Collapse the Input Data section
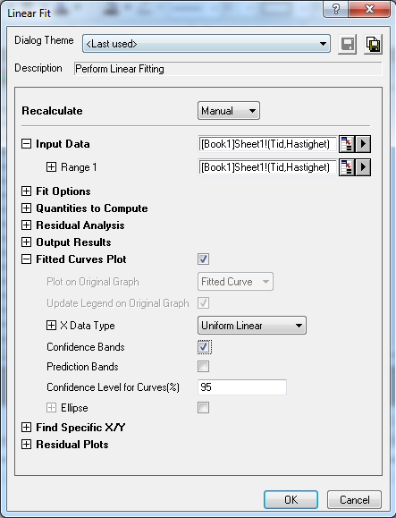This screenshot has height=518, width=396. [x=26, y=144]
